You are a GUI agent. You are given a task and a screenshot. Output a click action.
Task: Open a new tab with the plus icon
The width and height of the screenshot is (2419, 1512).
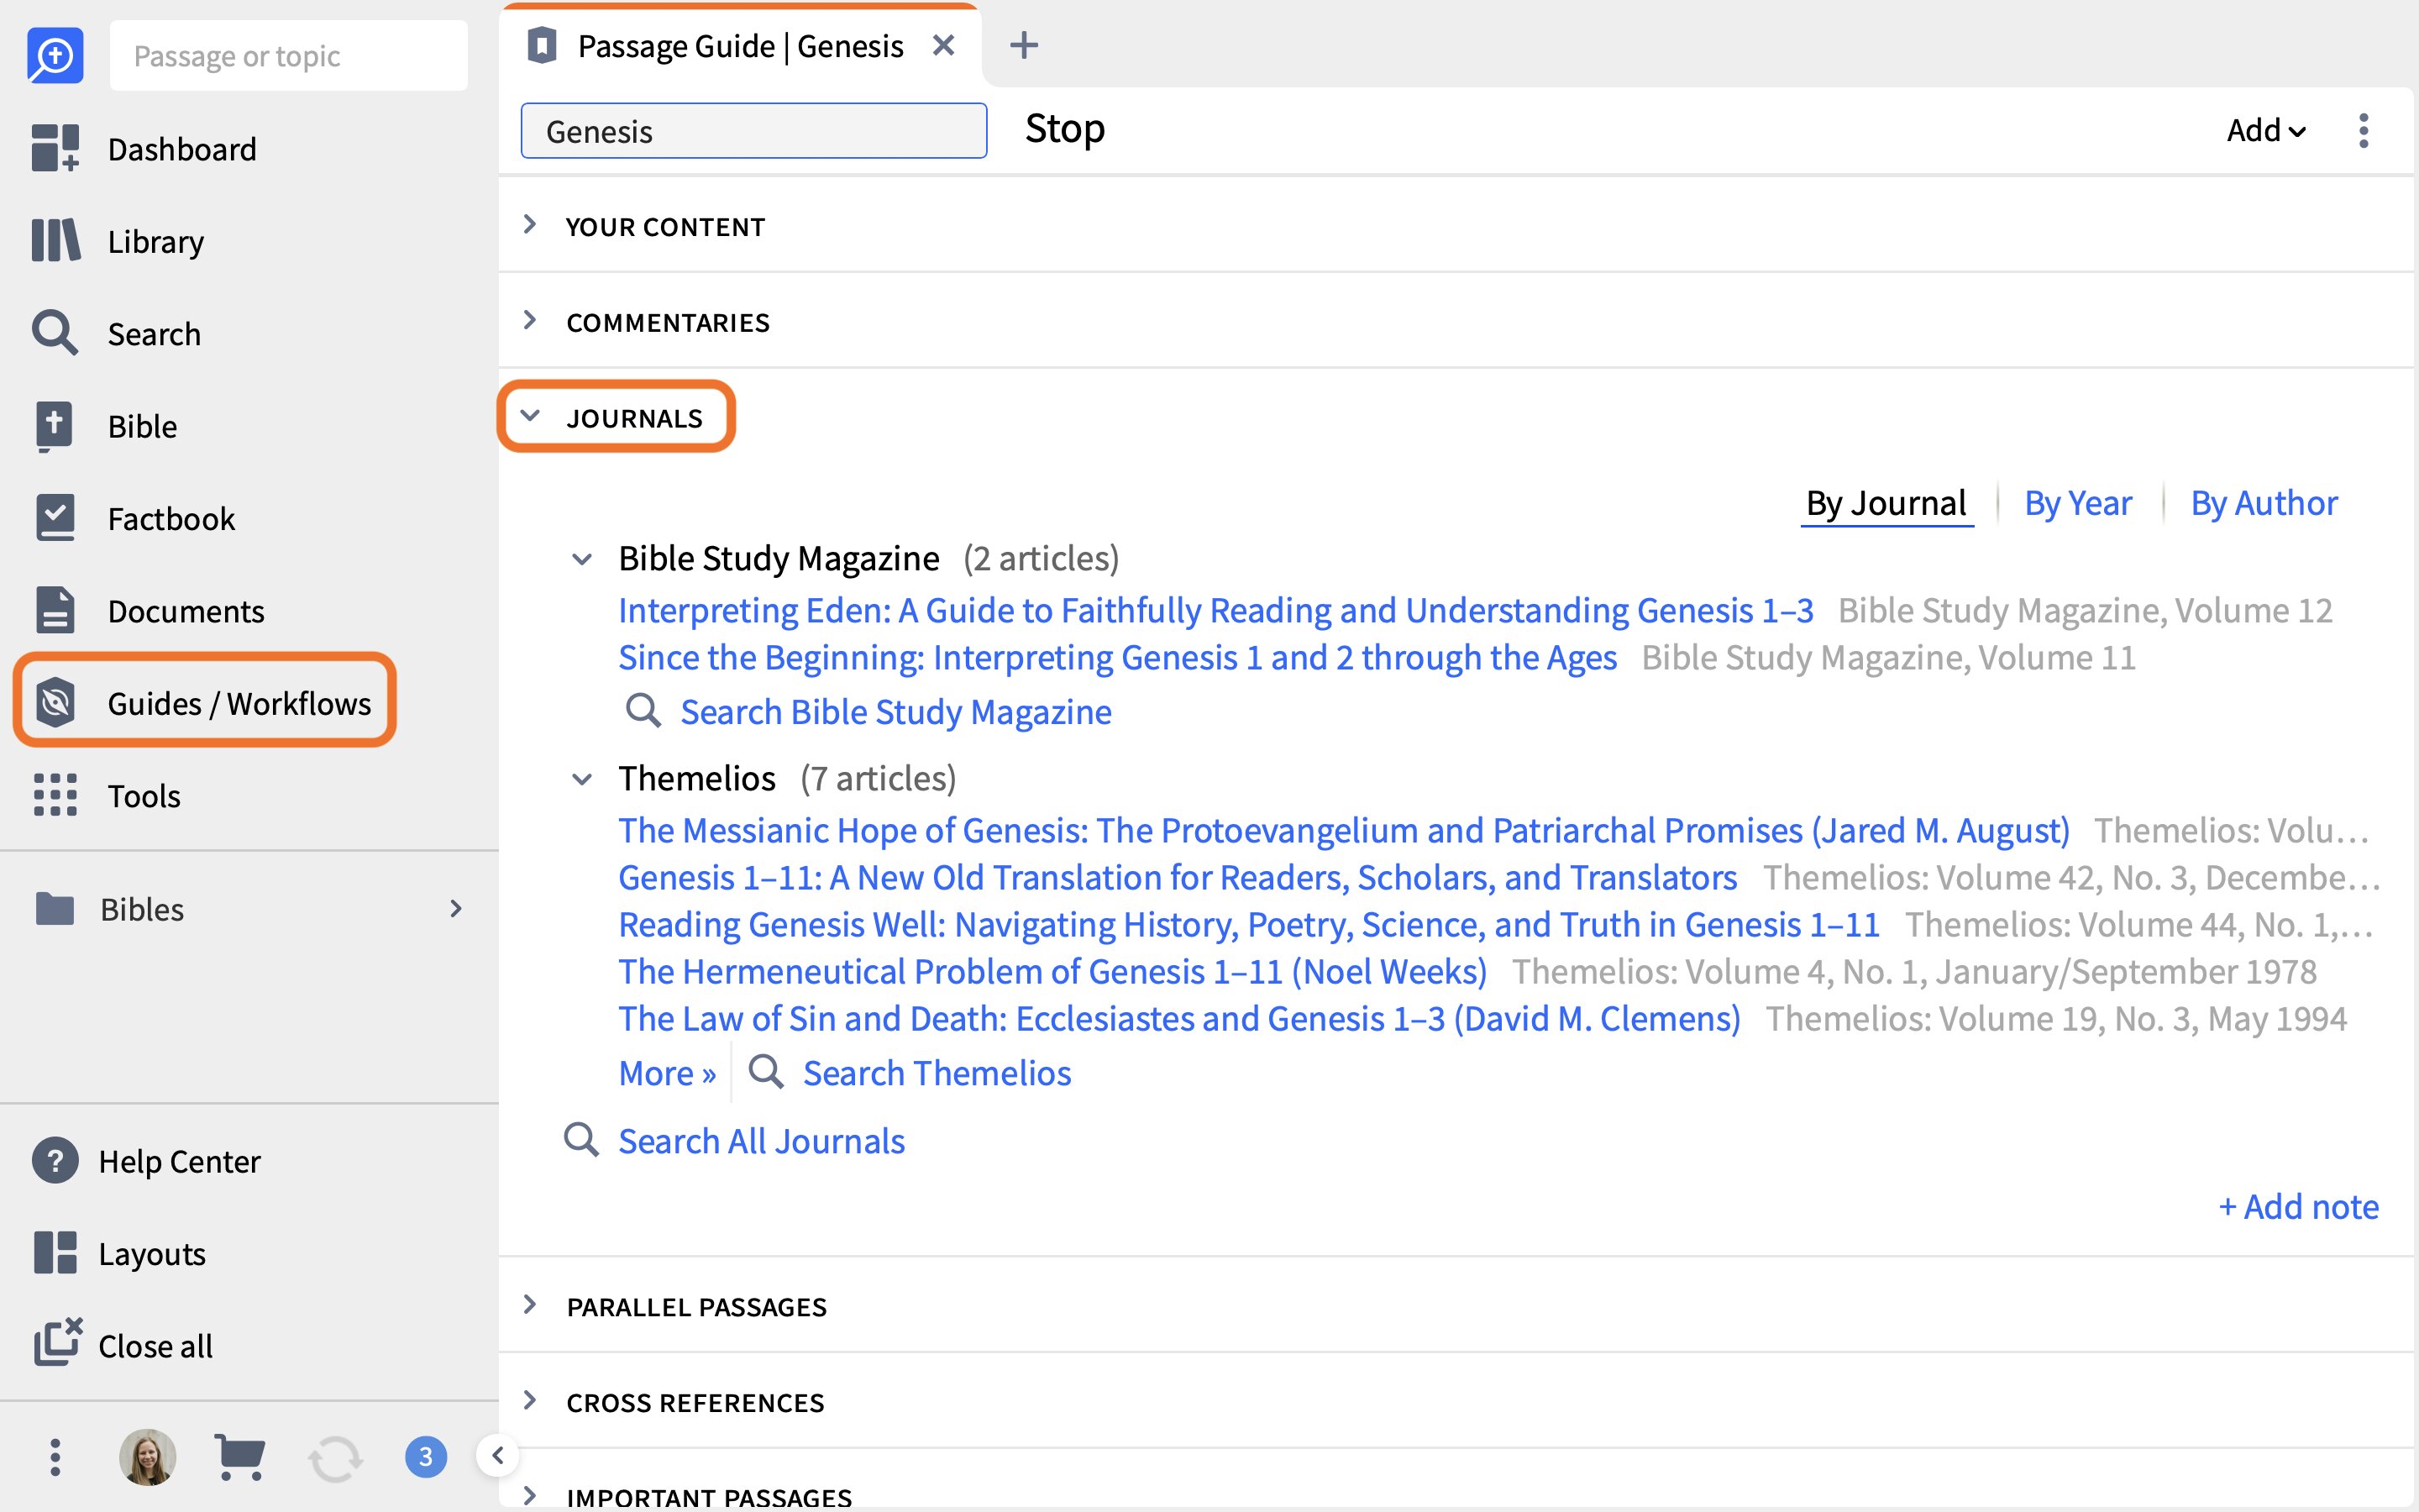click(x=1024, y=45)
